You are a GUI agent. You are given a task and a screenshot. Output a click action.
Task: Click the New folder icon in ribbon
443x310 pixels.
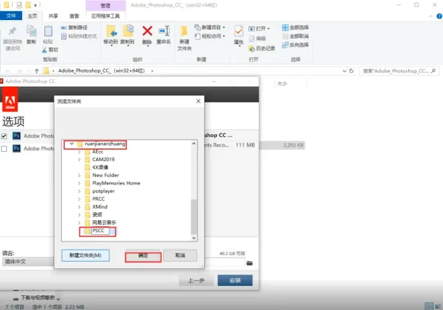(x=184, y=31)
